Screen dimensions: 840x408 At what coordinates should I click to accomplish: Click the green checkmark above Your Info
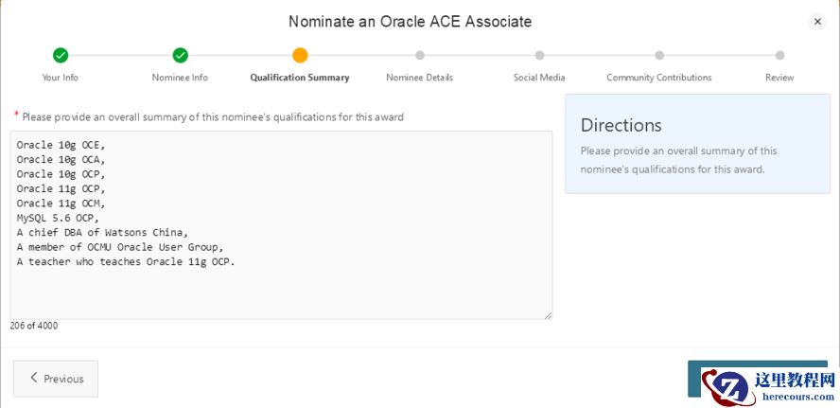pyautogui.click(x=61, y=56)
